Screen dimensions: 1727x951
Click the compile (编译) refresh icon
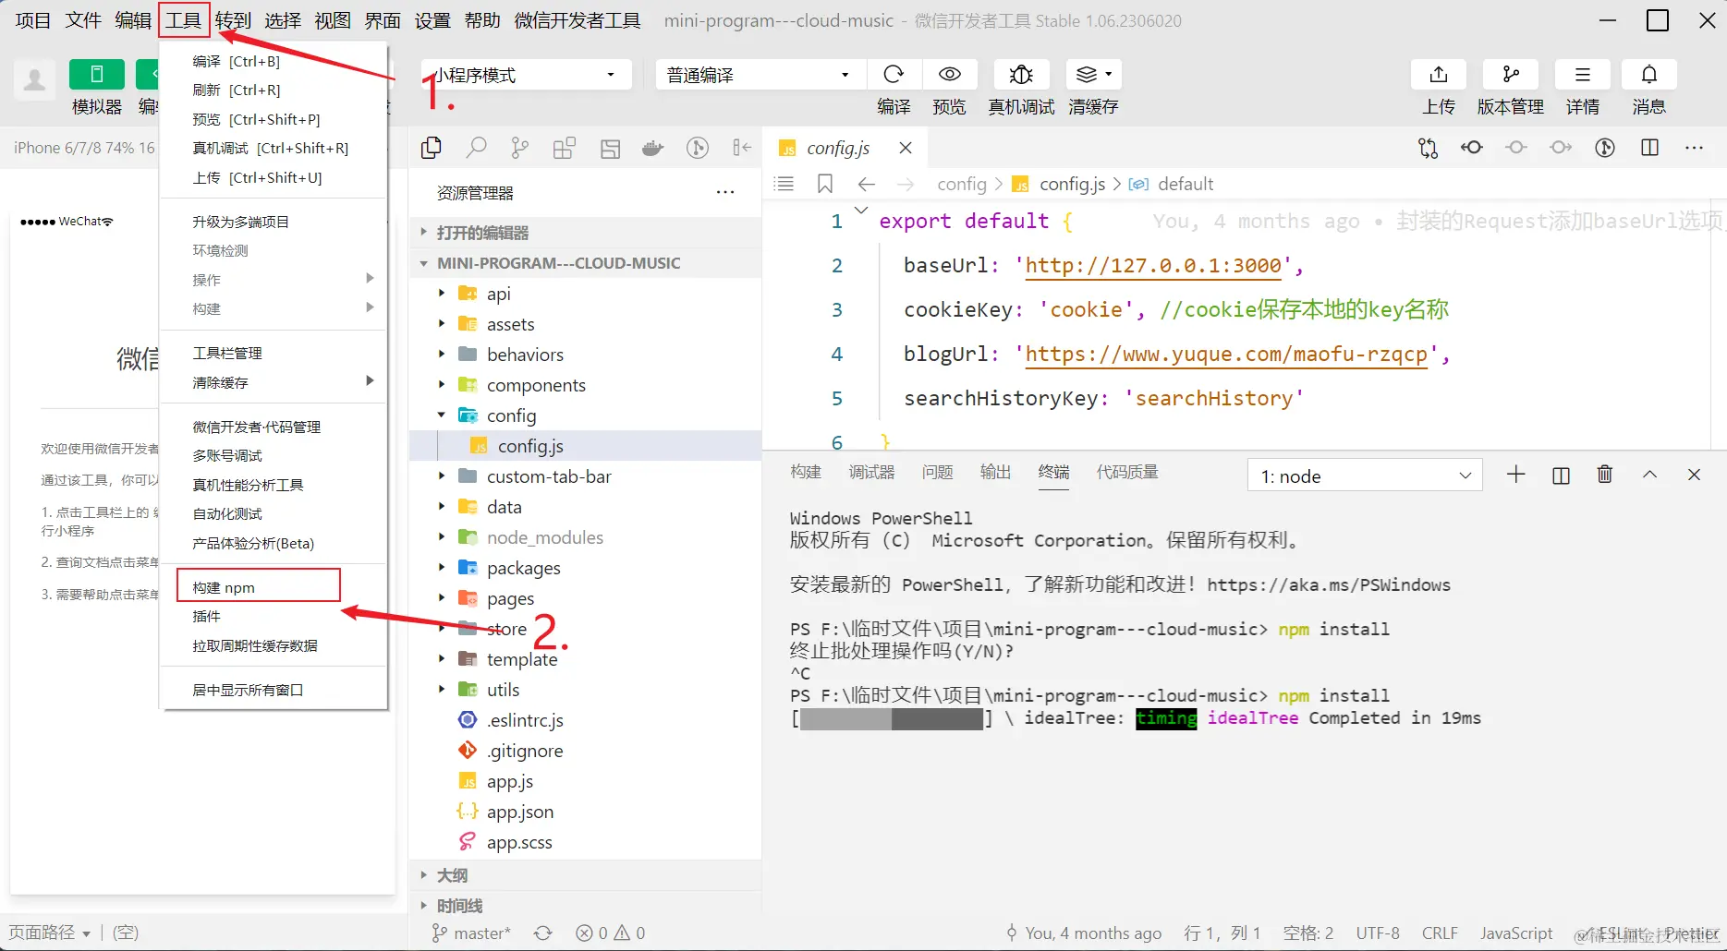[x=894, y=75]
